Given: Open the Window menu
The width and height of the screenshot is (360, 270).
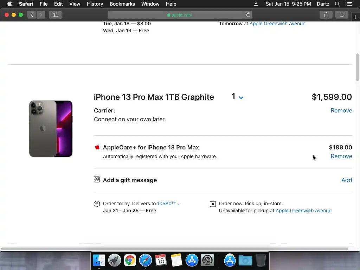Looking at the screenshot, I should (x=150, y=4).
